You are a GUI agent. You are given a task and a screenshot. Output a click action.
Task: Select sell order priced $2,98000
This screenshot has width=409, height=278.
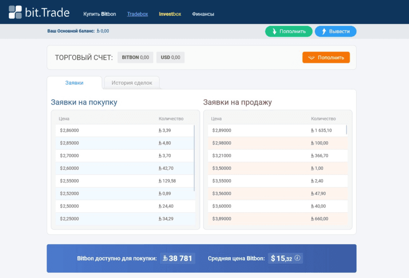[x=278, y=143]
